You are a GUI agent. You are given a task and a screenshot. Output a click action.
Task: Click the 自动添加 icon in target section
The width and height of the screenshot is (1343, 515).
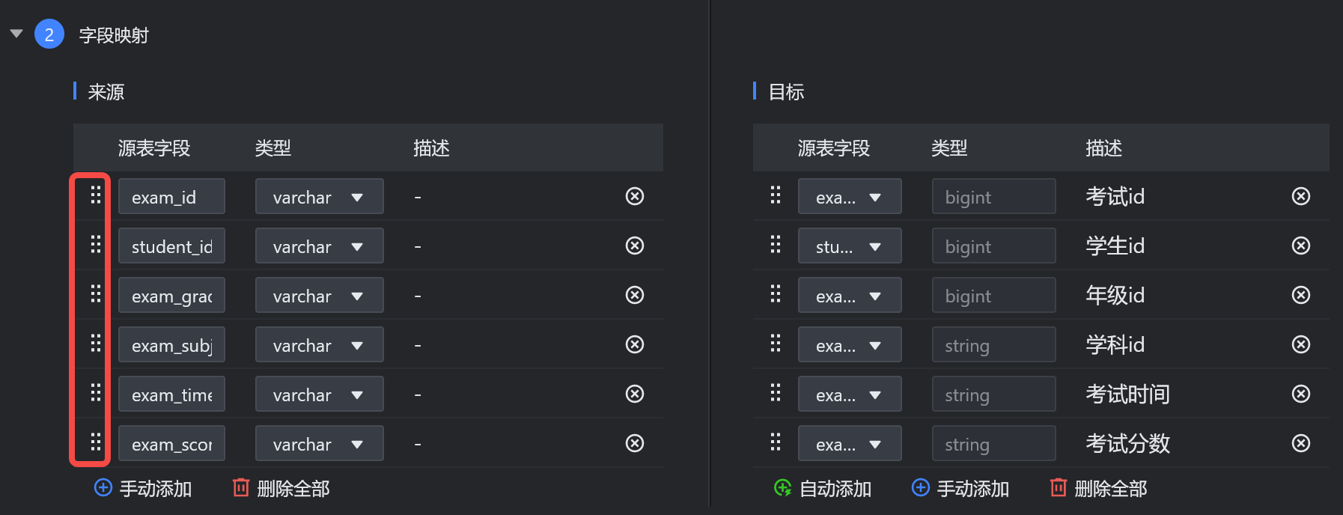[782, 488]
